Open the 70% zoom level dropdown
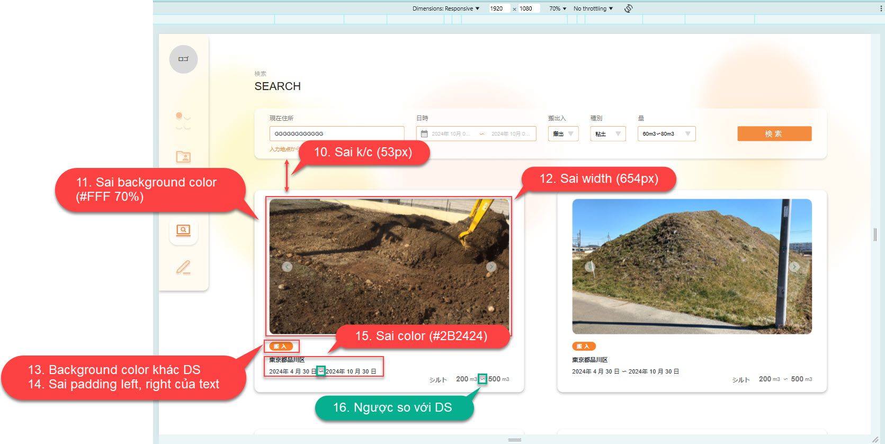Screen dimensions: 885x444 [558, 8]
